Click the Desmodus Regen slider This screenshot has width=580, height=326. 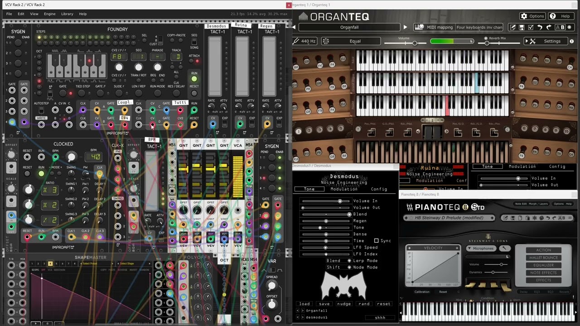(326, 221)
